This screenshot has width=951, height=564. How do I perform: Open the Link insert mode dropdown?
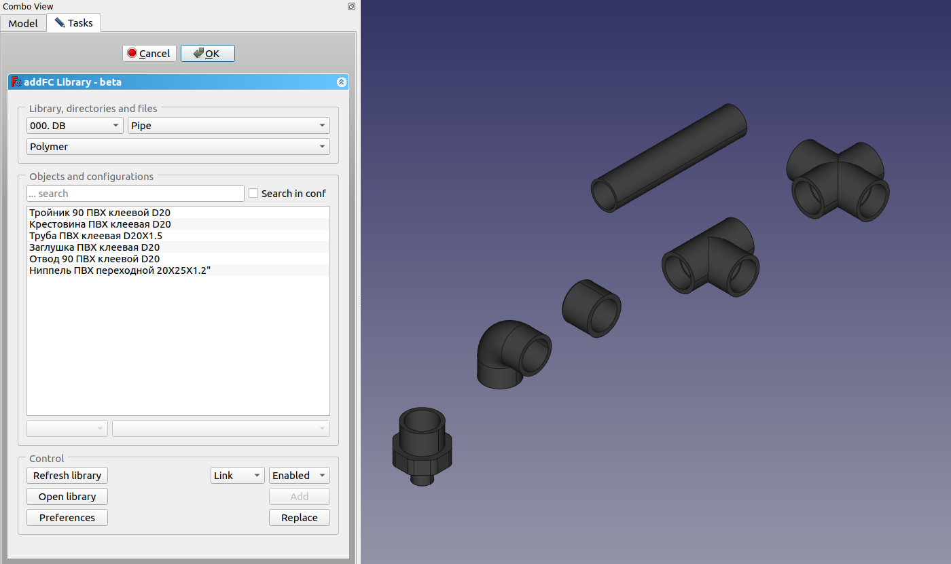(237, 476)
